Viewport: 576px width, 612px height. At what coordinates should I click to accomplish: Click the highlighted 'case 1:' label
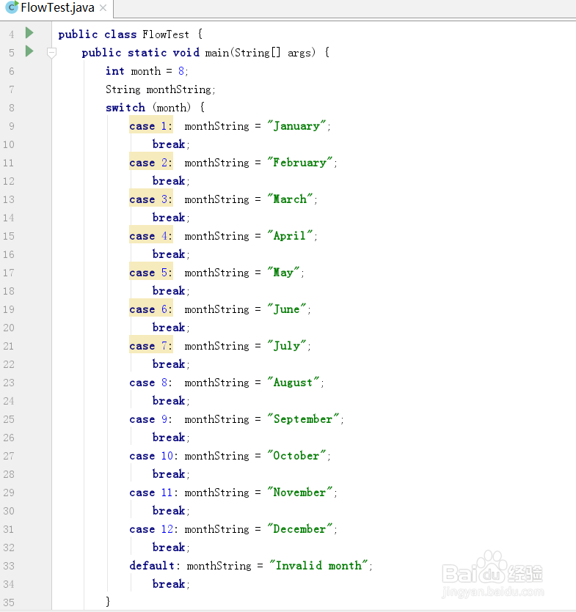point(151,126)
